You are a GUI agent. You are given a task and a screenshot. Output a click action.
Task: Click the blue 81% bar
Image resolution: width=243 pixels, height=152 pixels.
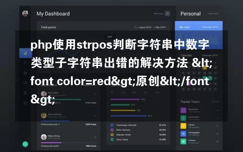[128, 116]
